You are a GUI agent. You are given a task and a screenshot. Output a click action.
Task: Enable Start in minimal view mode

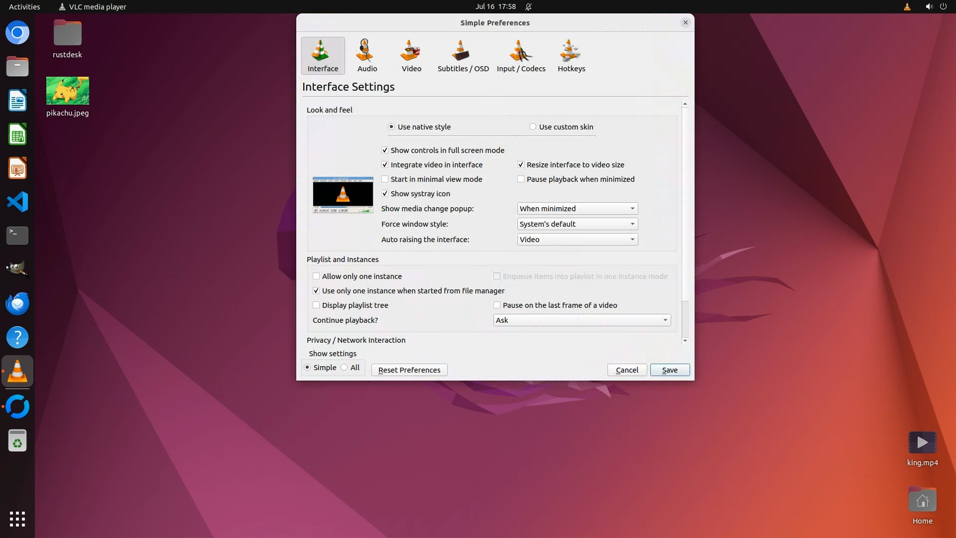click(x=385, y=179)
